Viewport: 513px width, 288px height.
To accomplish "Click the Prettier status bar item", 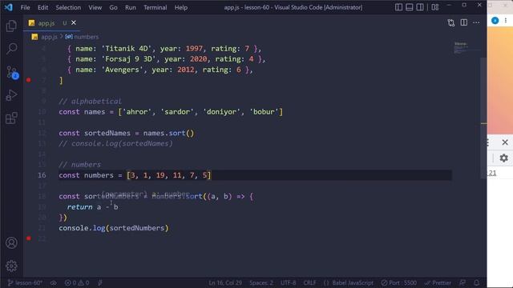I will 438,282.
